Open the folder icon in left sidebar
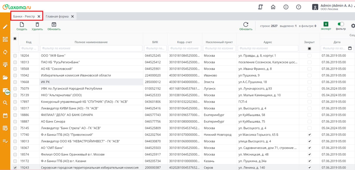The width and height of the screenshot is (355, 170). tap(5, 78)
